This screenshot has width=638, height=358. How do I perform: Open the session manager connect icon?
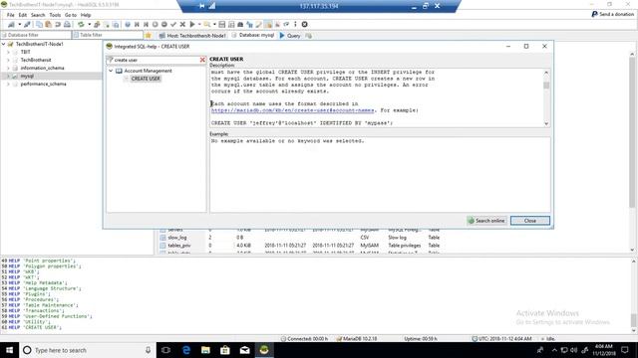(11, 24)
